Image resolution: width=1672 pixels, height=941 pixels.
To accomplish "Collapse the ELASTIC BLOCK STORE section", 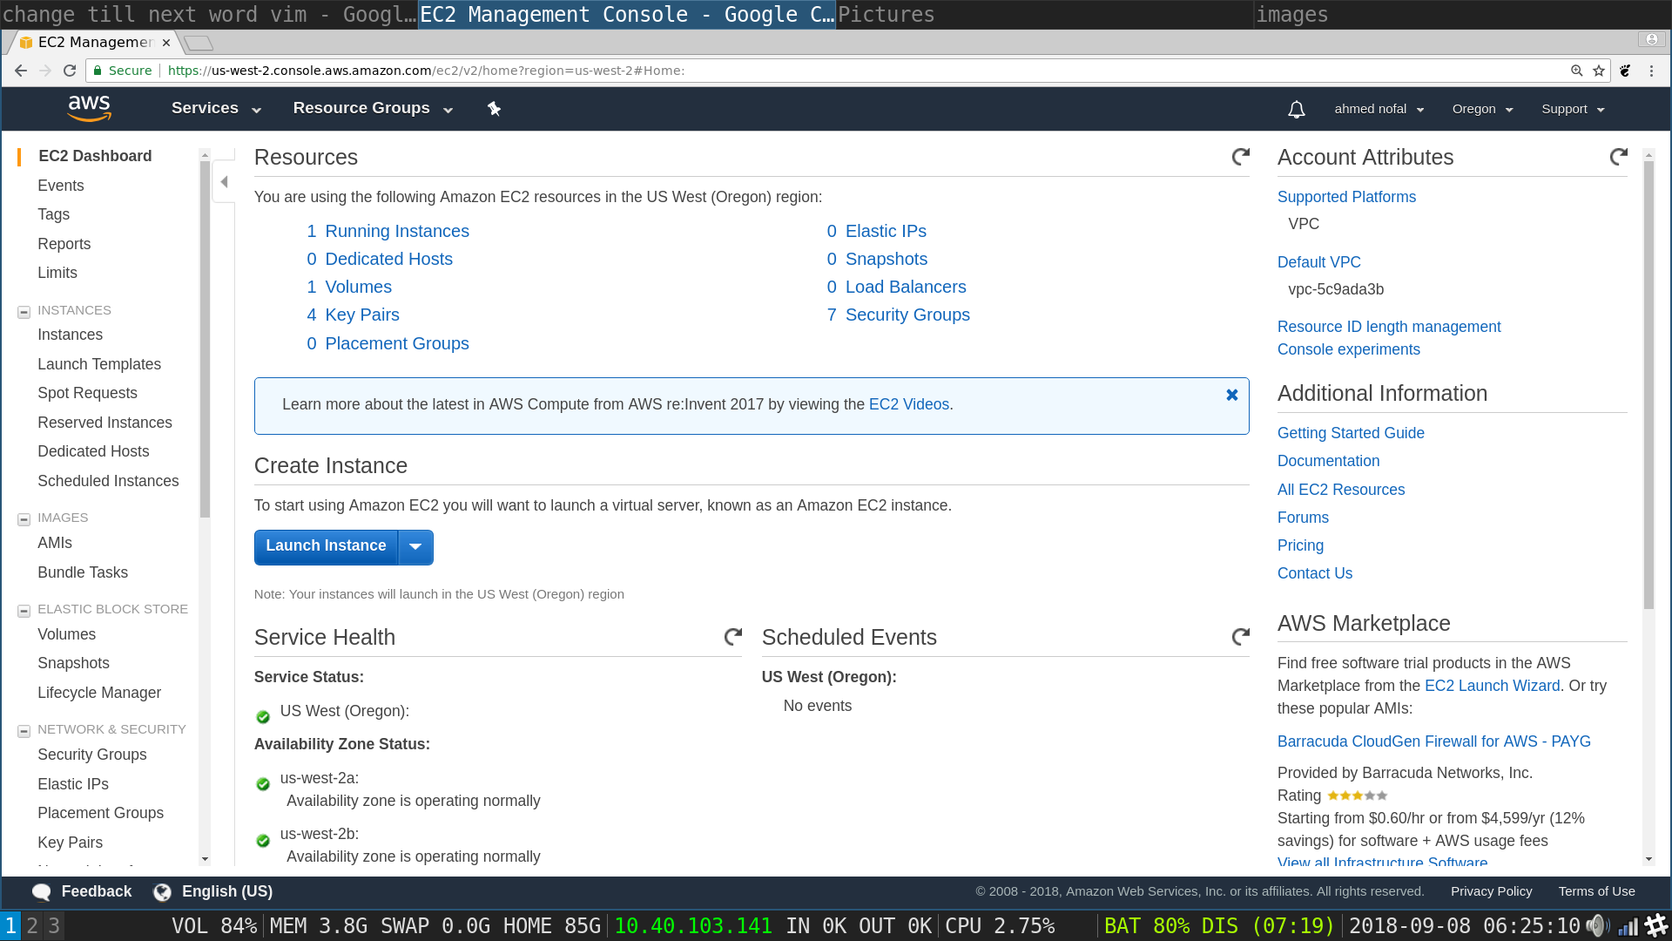I will tap(24, 611).
